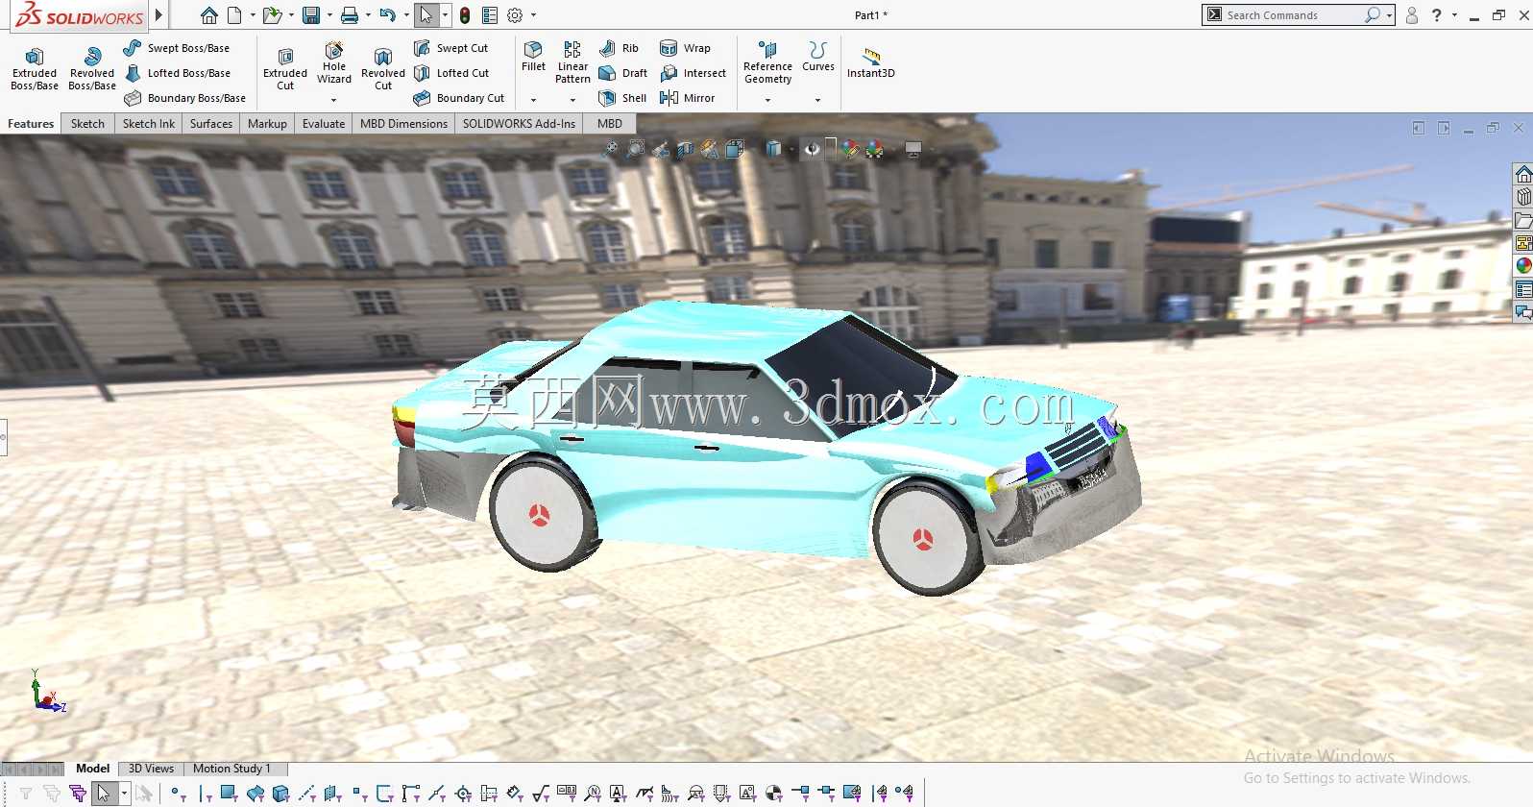Toggle the select arrow in the bottom filter toolbar
The height and width of the screenshot is (807, 1533).
(x=104, y=794)
